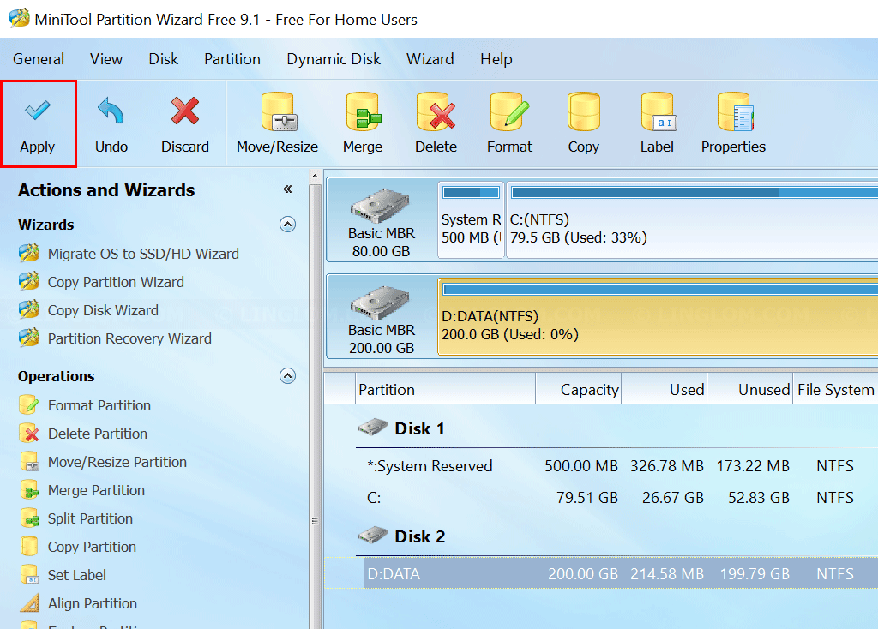The image size is (878, 629).
Task: Launch Copy Partition Wizard
Action: (101, 282)
